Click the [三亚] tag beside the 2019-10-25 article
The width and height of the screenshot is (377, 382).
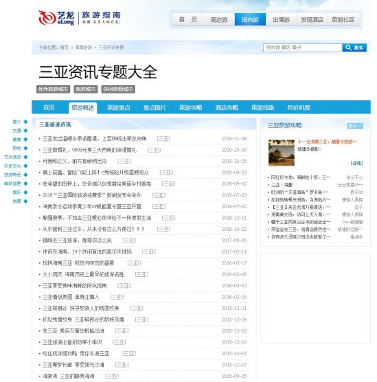pyautogui.click(x=124, y=161)
